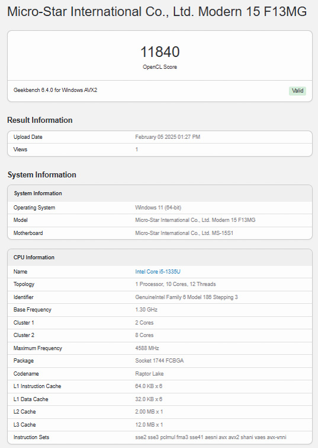Click the page title Modern 15 F13MG

[157, 12]
